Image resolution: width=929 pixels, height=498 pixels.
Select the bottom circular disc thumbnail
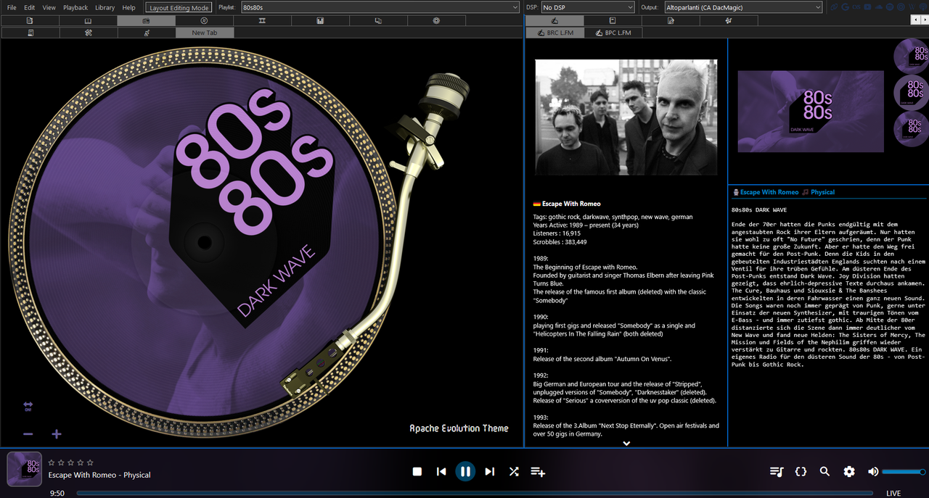[911, 128]
